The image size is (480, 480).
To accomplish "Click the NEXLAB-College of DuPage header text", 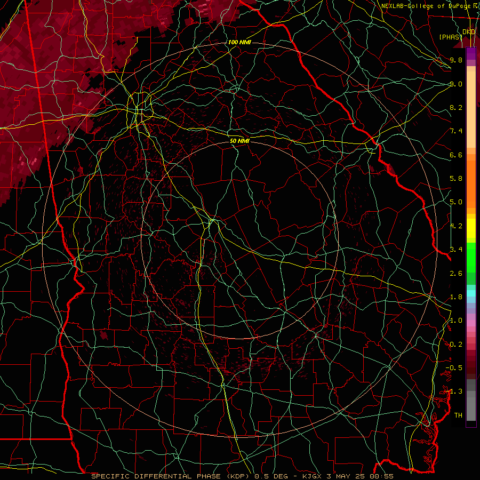I will point(427,6).
